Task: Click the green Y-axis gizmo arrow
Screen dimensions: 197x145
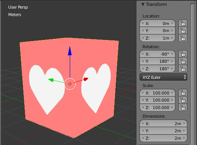Action: pos(51,80)
